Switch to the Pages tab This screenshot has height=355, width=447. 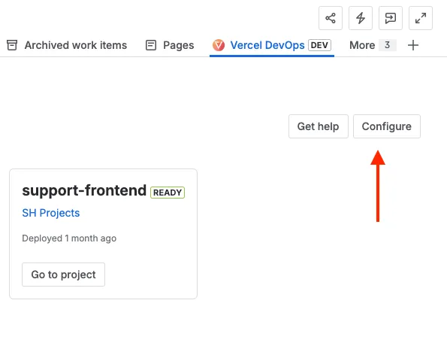170,45
